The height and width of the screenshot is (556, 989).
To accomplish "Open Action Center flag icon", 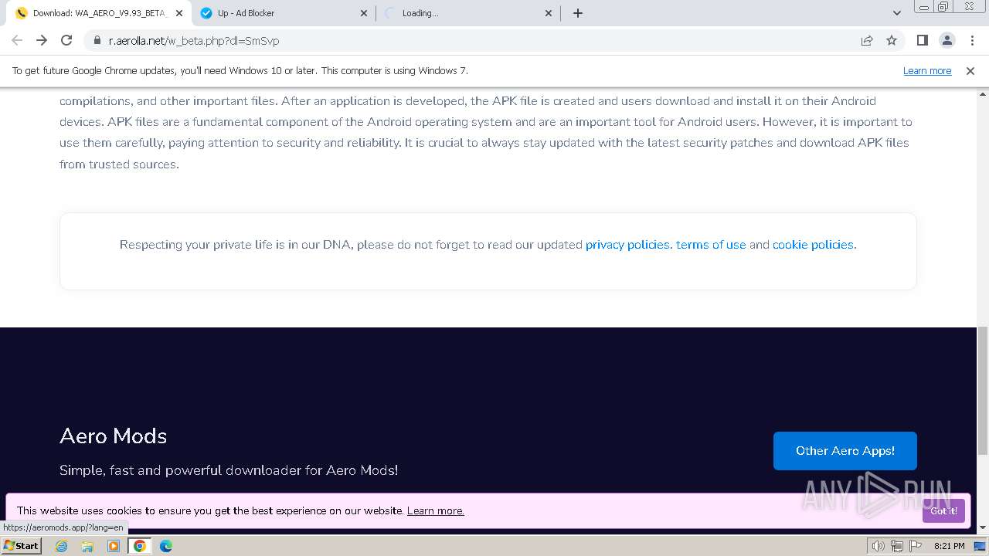I will pyautogui.click(x=916, y=546).
